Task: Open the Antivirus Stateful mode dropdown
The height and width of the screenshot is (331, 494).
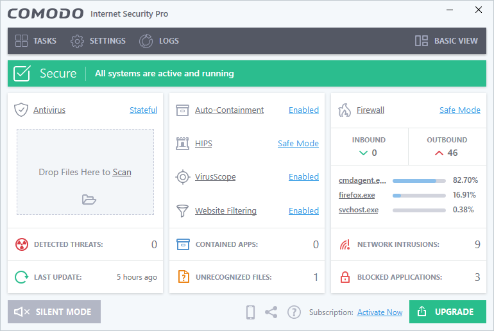Action: click(143, 110)
